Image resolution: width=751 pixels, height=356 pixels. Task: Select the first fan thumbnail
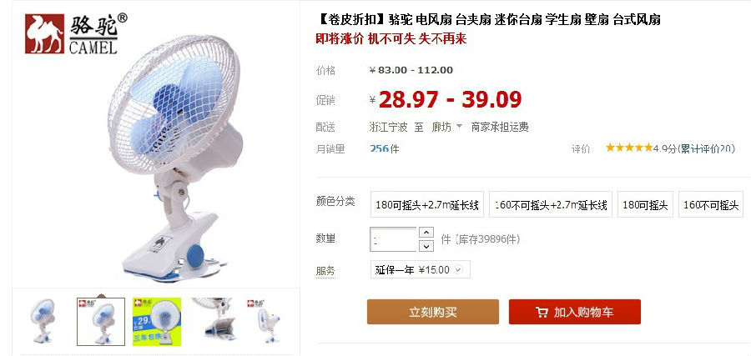coord(43,321)
